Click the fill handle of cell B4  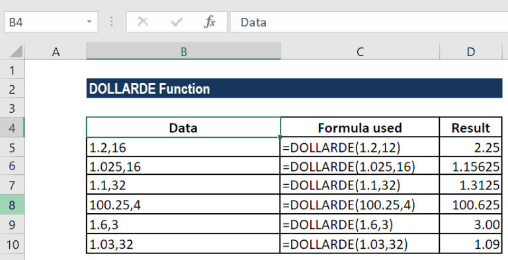tap(280, 137)
